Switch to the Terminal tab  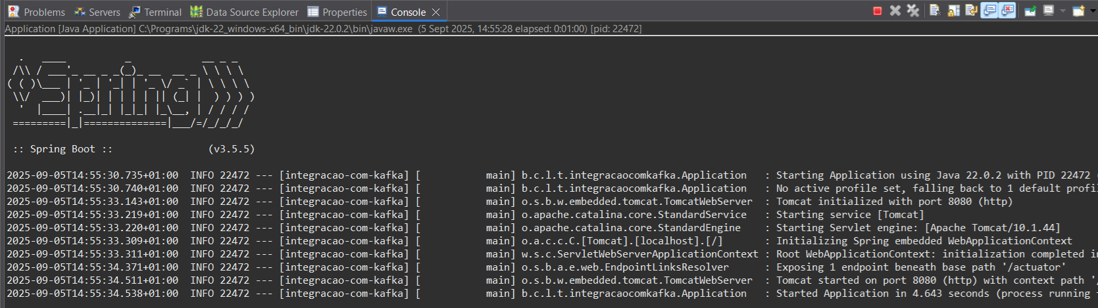pyautogui.click(x=155, y=12)
